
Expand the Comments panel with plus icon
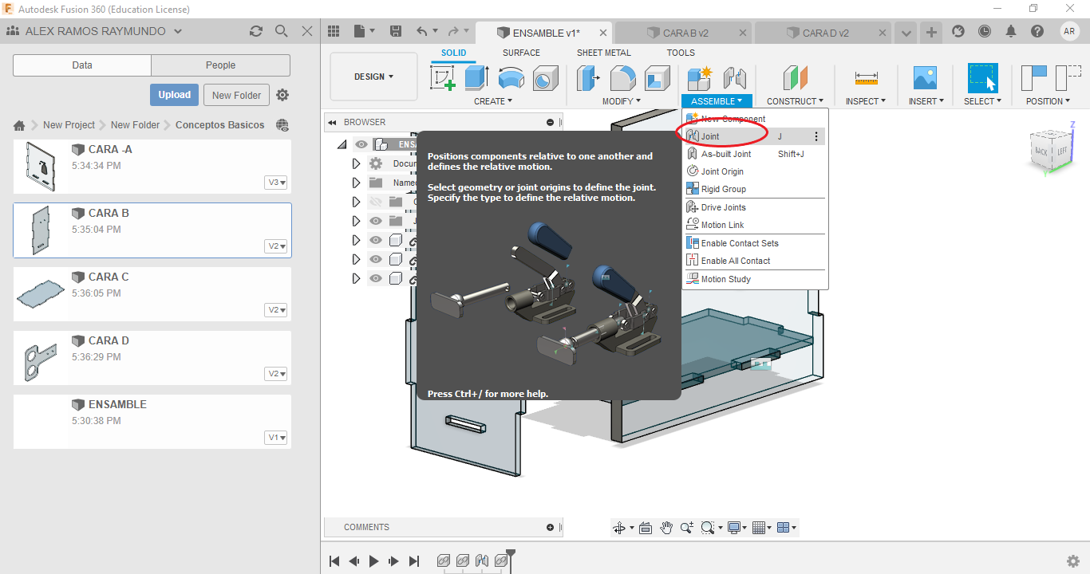pos(550,527)
